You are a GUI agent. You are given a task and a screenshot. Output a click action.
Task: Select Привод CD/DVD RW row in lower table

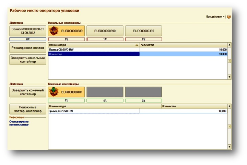coord(138,111)
